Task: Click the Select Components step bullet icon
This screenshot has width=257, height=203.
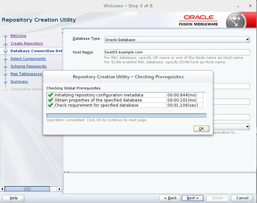Action: pos(5,59)
